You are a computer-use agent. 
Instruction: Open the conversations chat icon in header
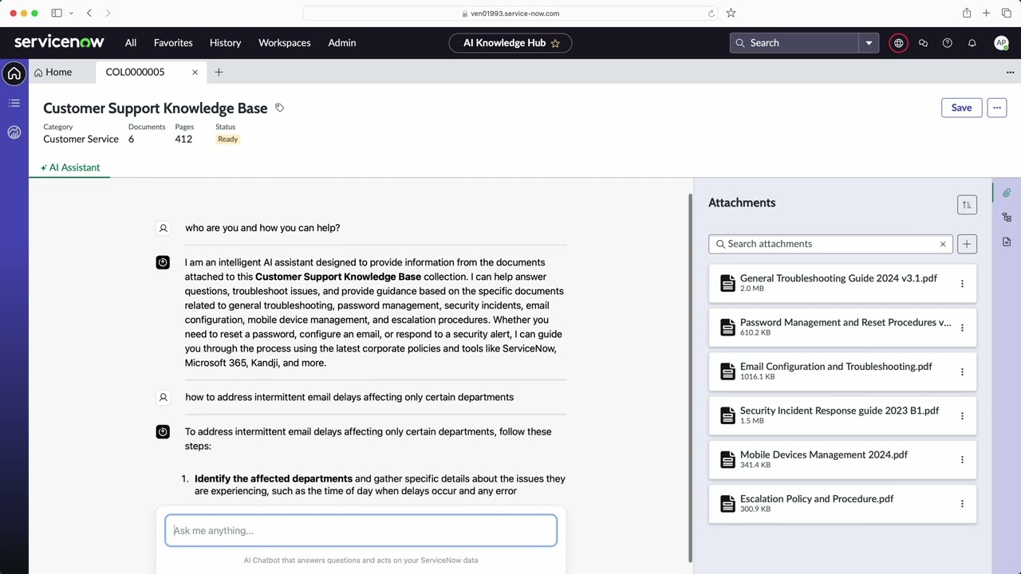(x=923, y=43)
